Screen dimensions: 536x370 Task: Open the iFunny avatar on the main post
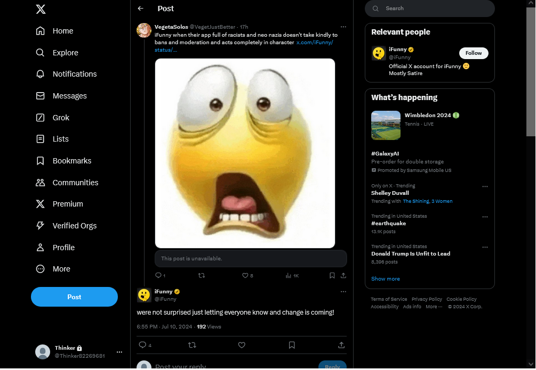144,295
